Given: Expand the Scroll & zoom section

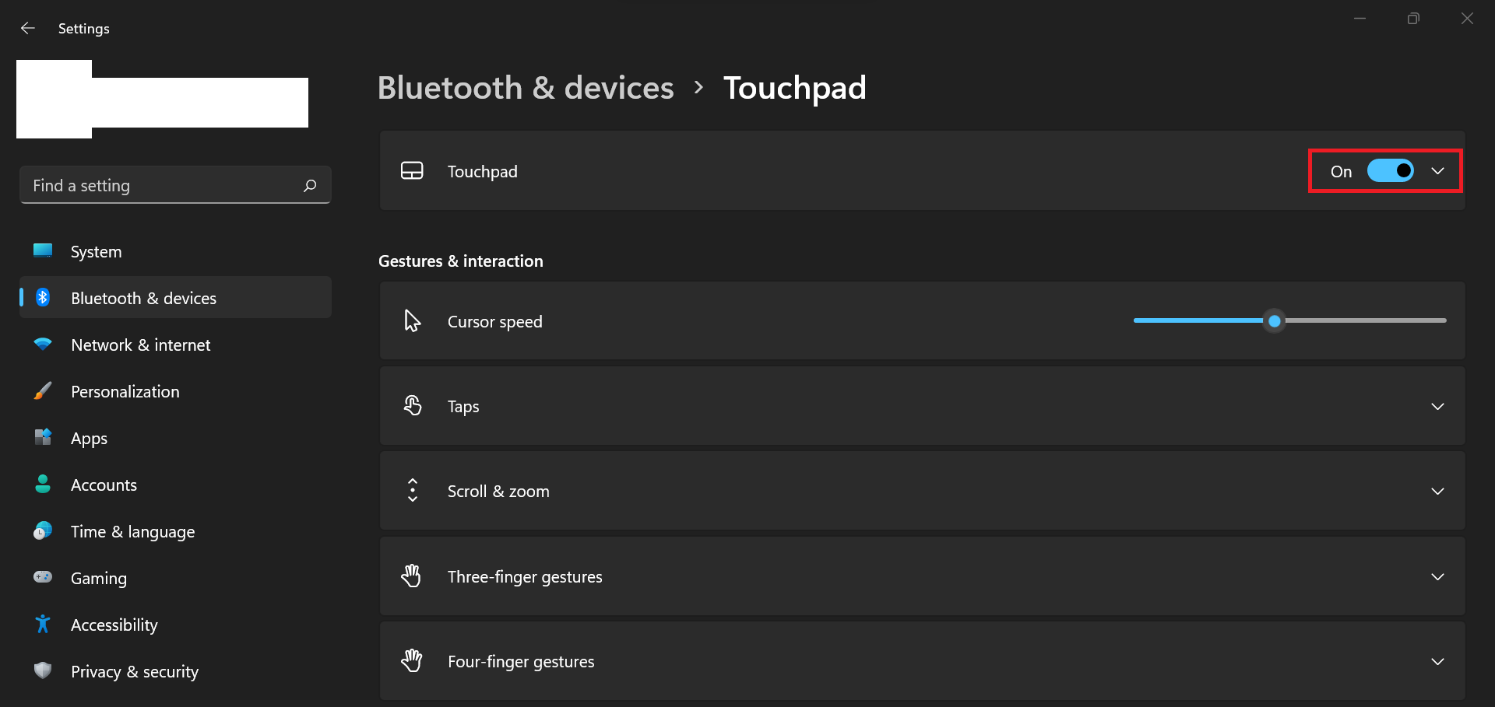Looking at the screenshot, I should (1437, 492).
